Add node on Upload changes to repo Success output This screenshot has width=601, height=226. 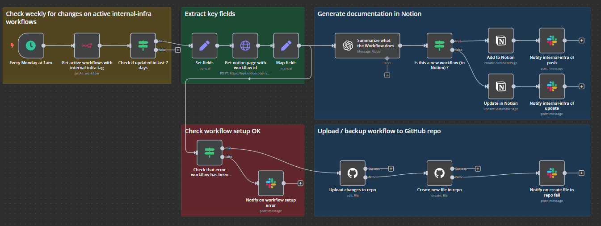click(x=391, y=168)
